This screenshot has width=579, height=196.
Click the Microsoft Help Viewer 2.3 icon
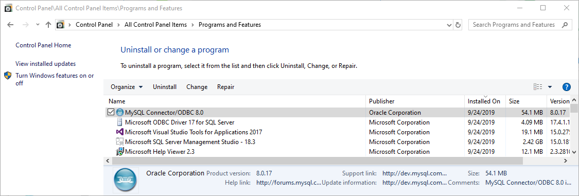[119, 151]
